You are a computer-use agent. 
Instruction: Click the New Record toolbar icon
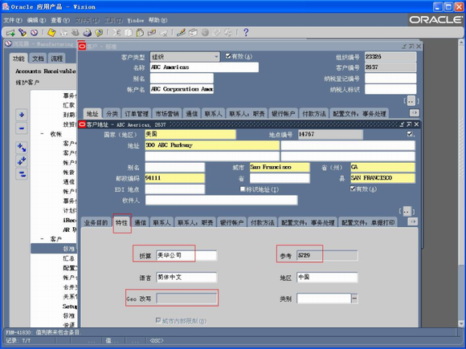pyautogui.click(x=10, y=33)
